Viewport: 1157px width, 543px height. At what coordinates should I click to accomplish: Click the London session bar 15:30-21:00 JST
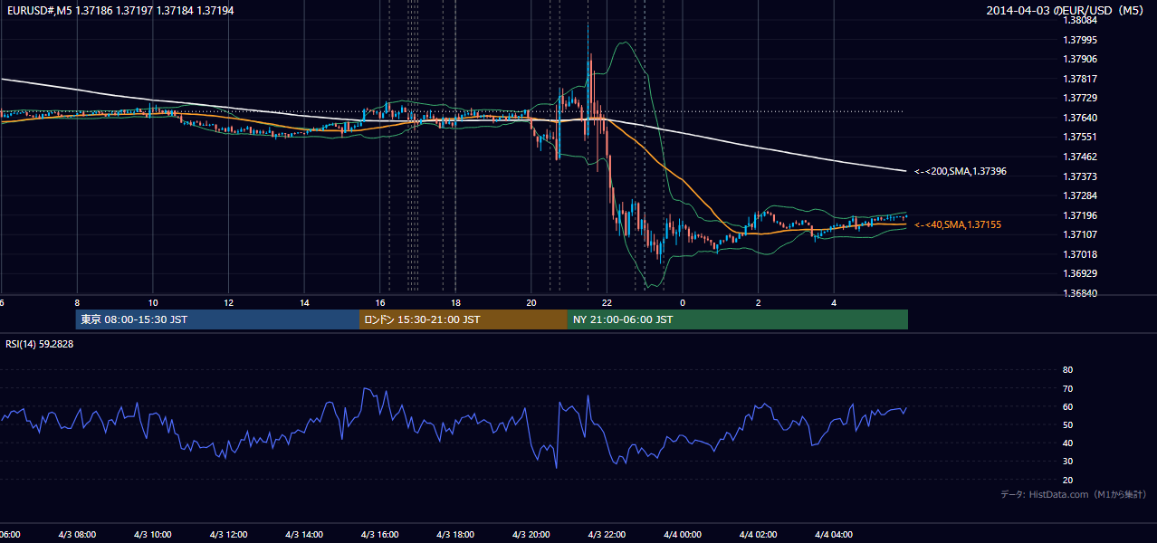464,319
